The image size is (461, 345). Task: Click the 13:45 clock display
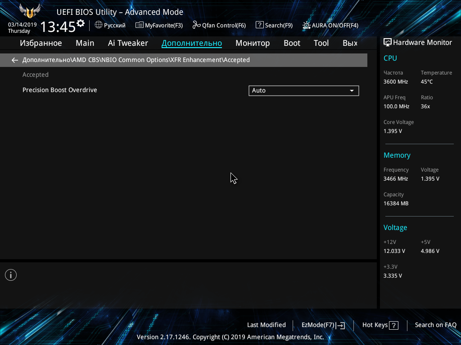[x=58, y=27]
